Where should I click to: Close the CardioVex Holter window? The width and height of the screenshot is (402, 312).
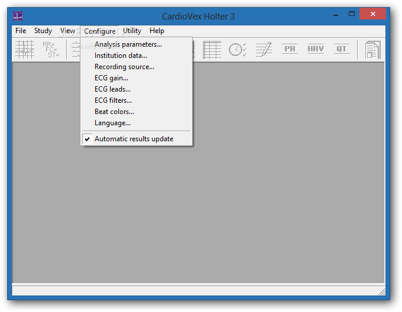[372, 14]
